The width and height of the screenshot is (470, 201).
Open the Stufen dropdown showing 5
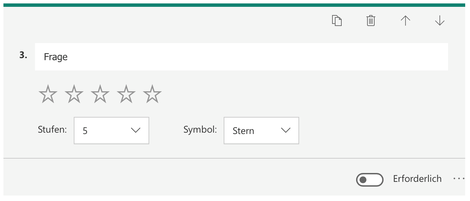[x=111, y=131]
